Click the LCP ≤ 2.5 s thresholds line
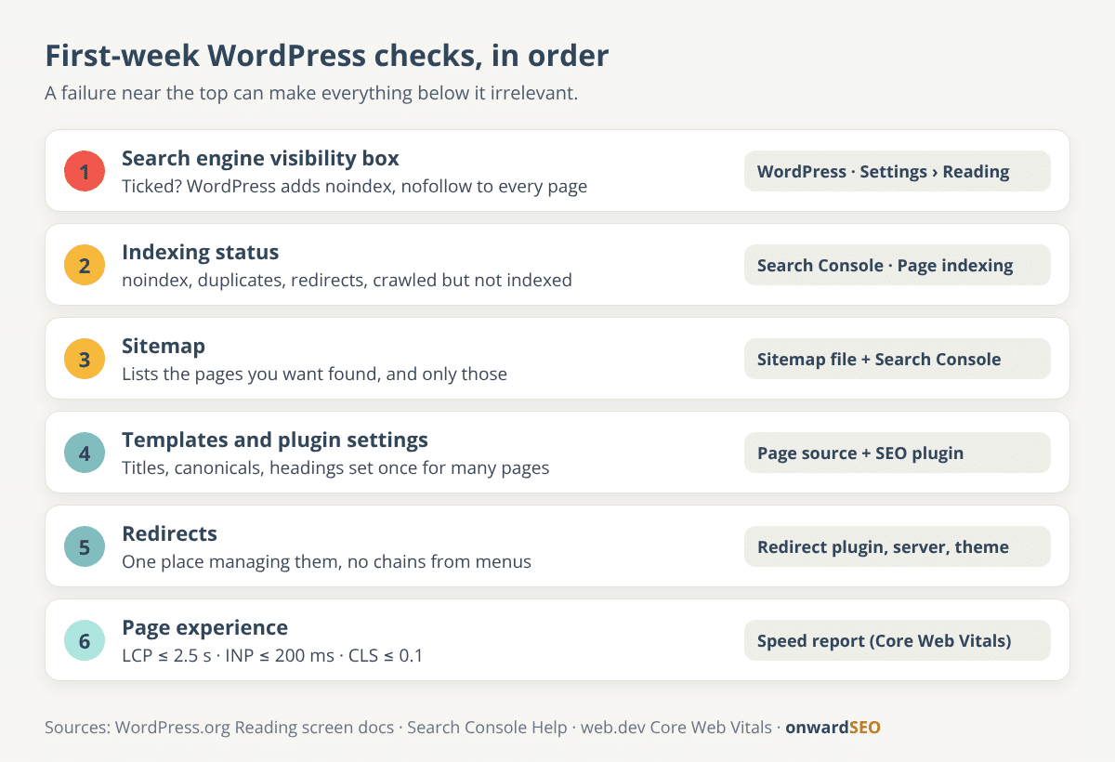 (272, 655)
